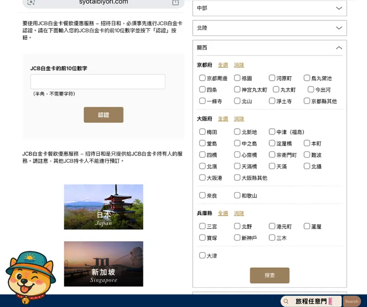The height and width of the screenshot is (307, 367).
Task: Check the 河原町 checkbox
Action: click(272, 78)
